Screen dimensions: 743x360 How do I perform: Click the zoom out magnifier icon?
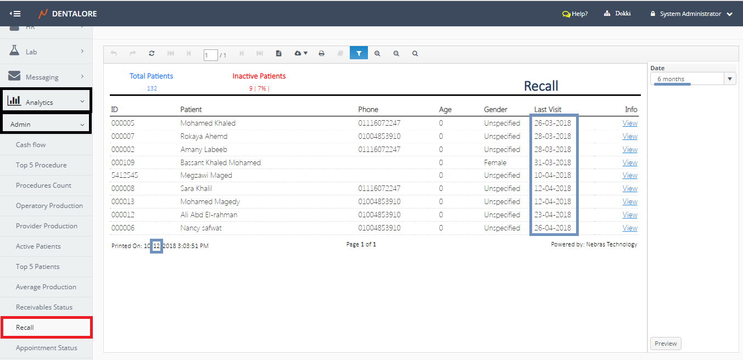[396, 54]
